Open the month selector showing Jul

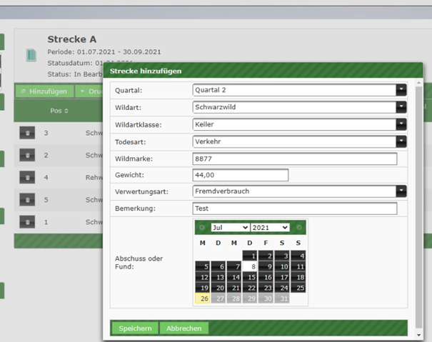[229, 228]
